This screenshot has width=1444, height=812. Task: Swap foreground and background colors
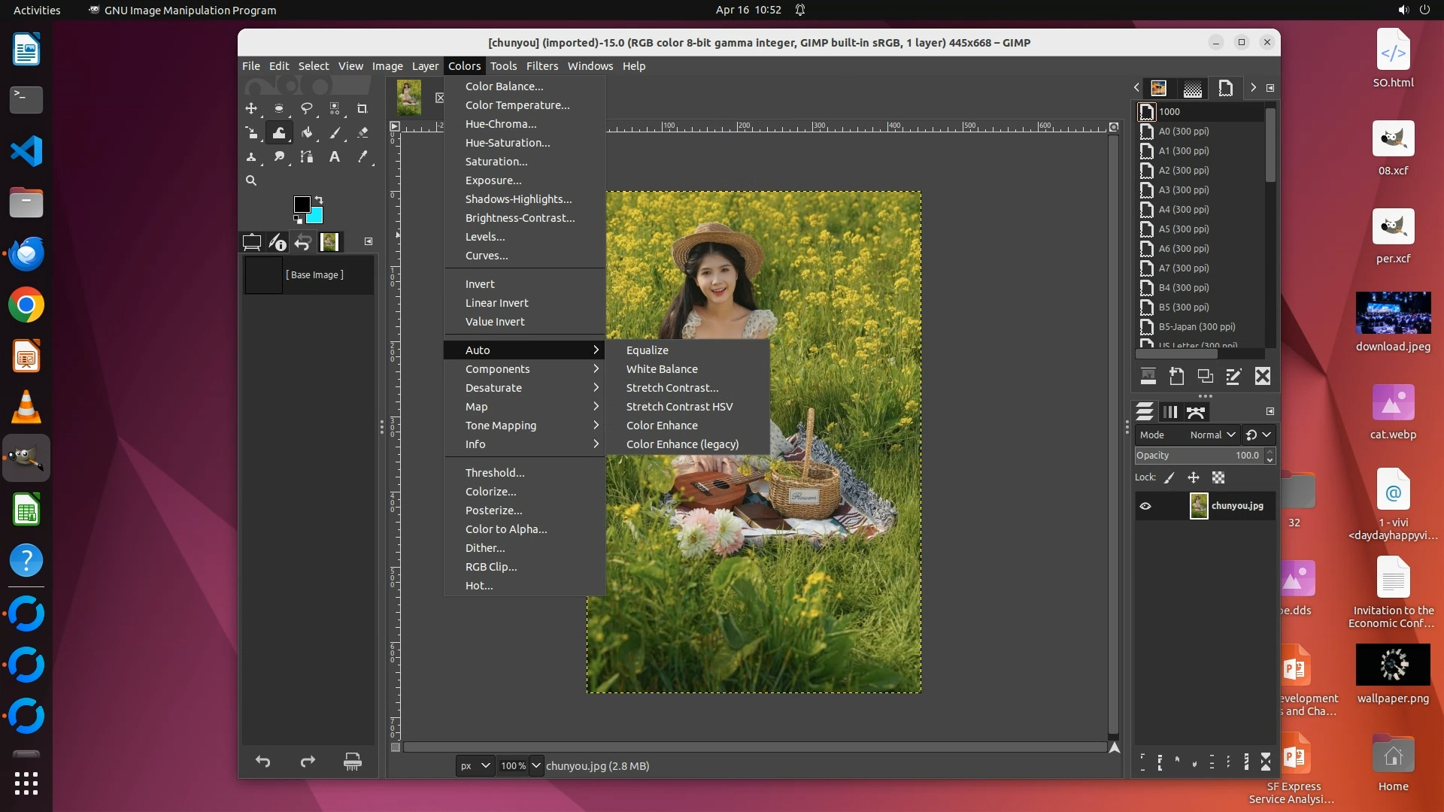pos(319,200)
